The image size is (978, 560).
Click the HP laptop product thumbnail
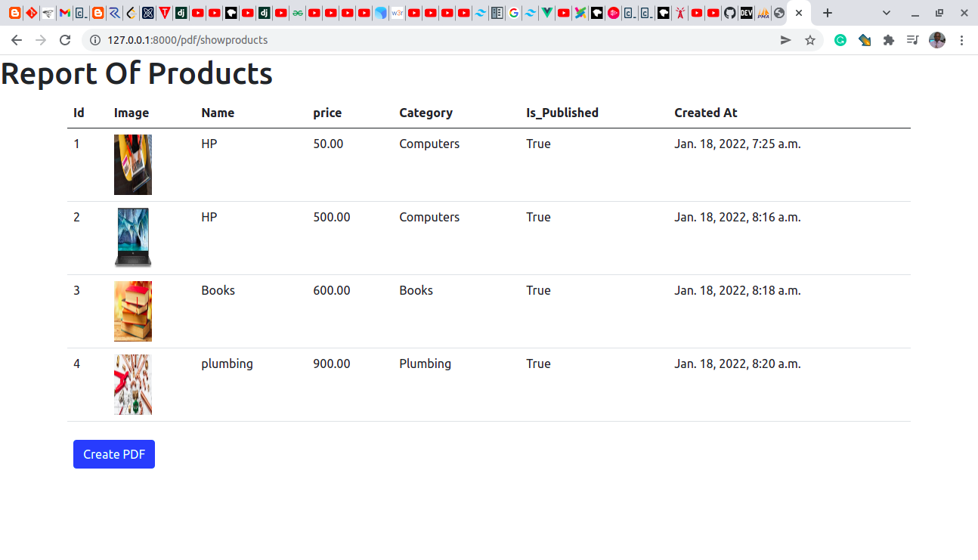pos(133,237)
